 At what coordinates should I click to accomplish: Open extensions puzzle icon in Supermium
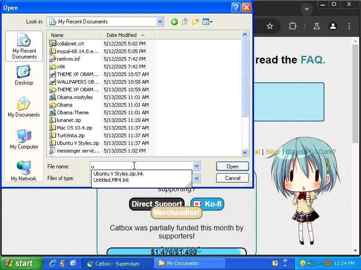pyautogui.click(x=292, y=26)
